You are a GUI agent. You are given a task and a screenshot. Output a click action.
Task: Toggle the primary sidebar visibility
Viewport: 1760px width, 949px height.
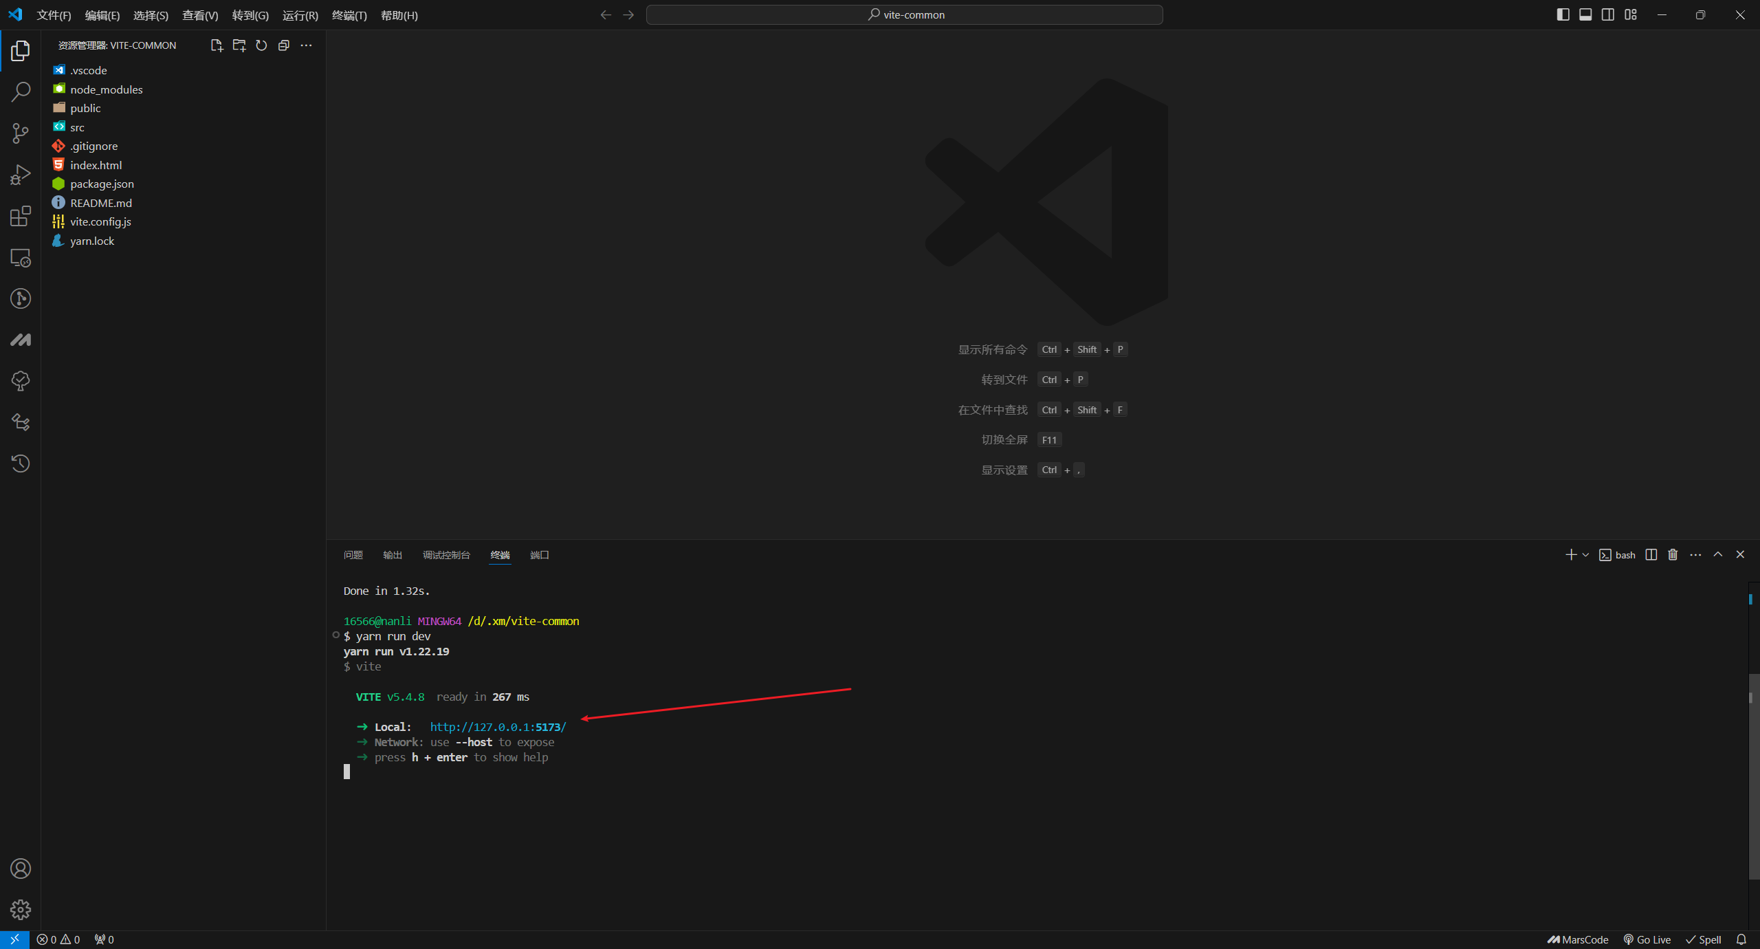coord(1563,14)
